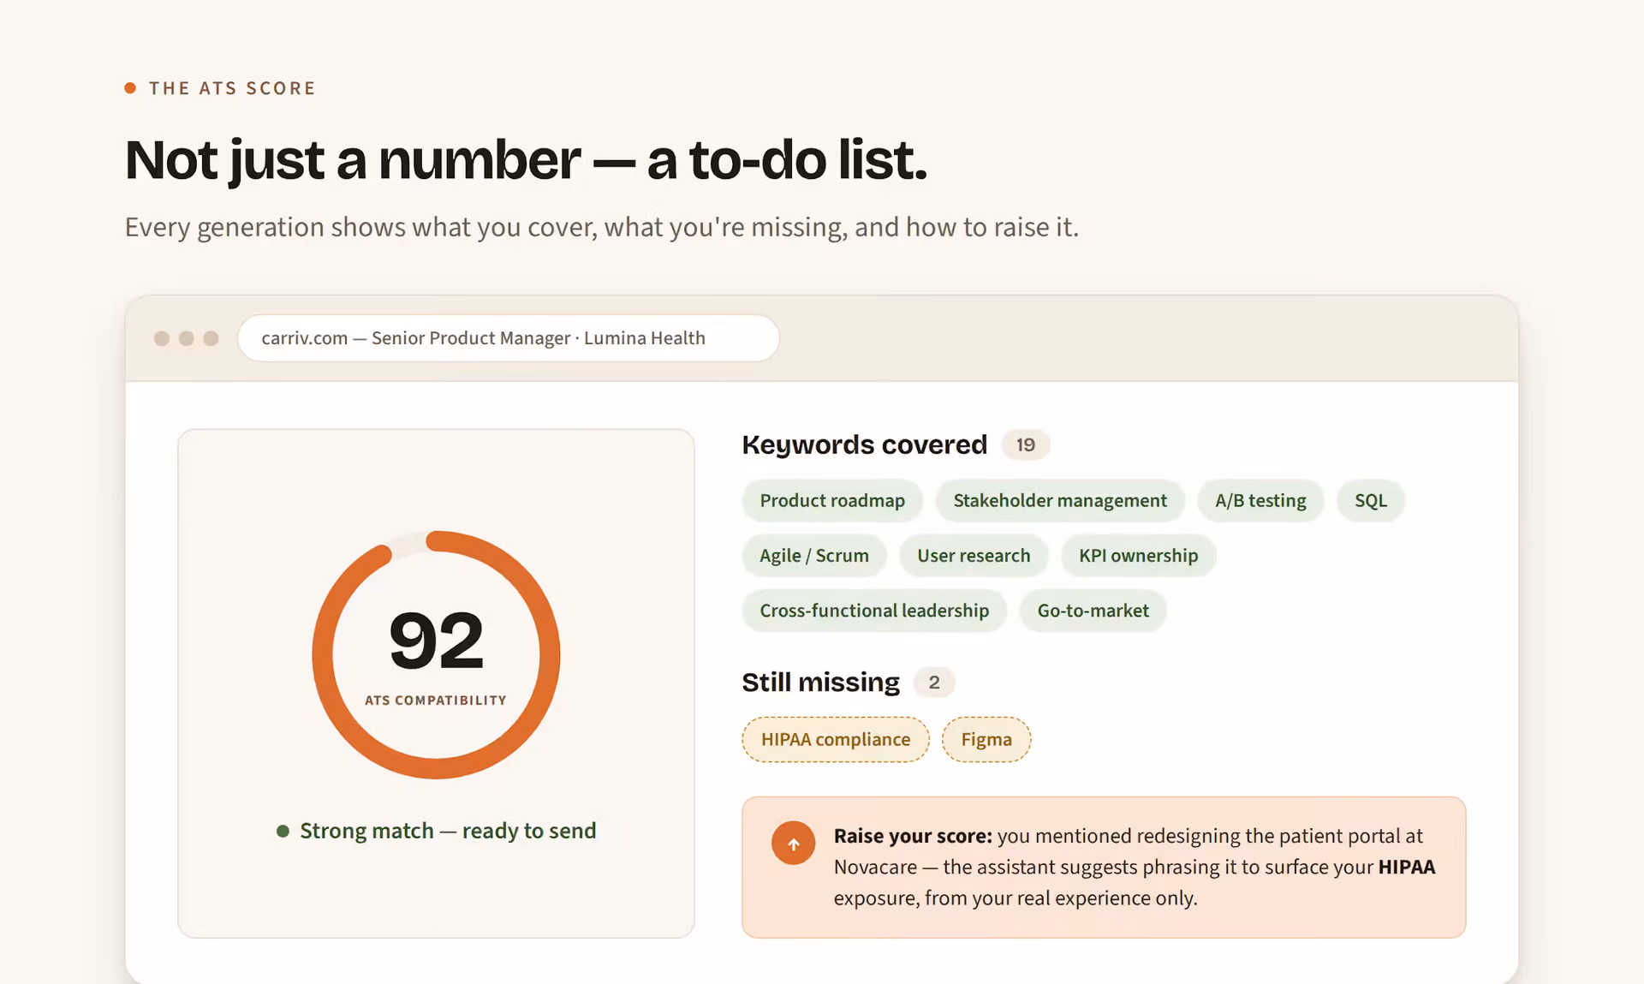Click the 92 ATS compatibility score ring
Viewport: 1644px width, 984px height.
coord(436,655)
